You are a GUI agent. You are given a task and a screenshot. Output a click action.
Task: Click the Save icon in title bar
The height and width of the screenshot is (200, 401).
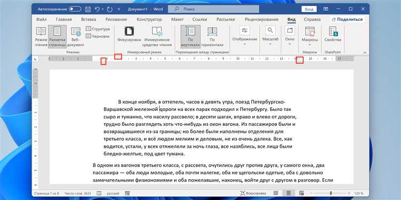88,10
